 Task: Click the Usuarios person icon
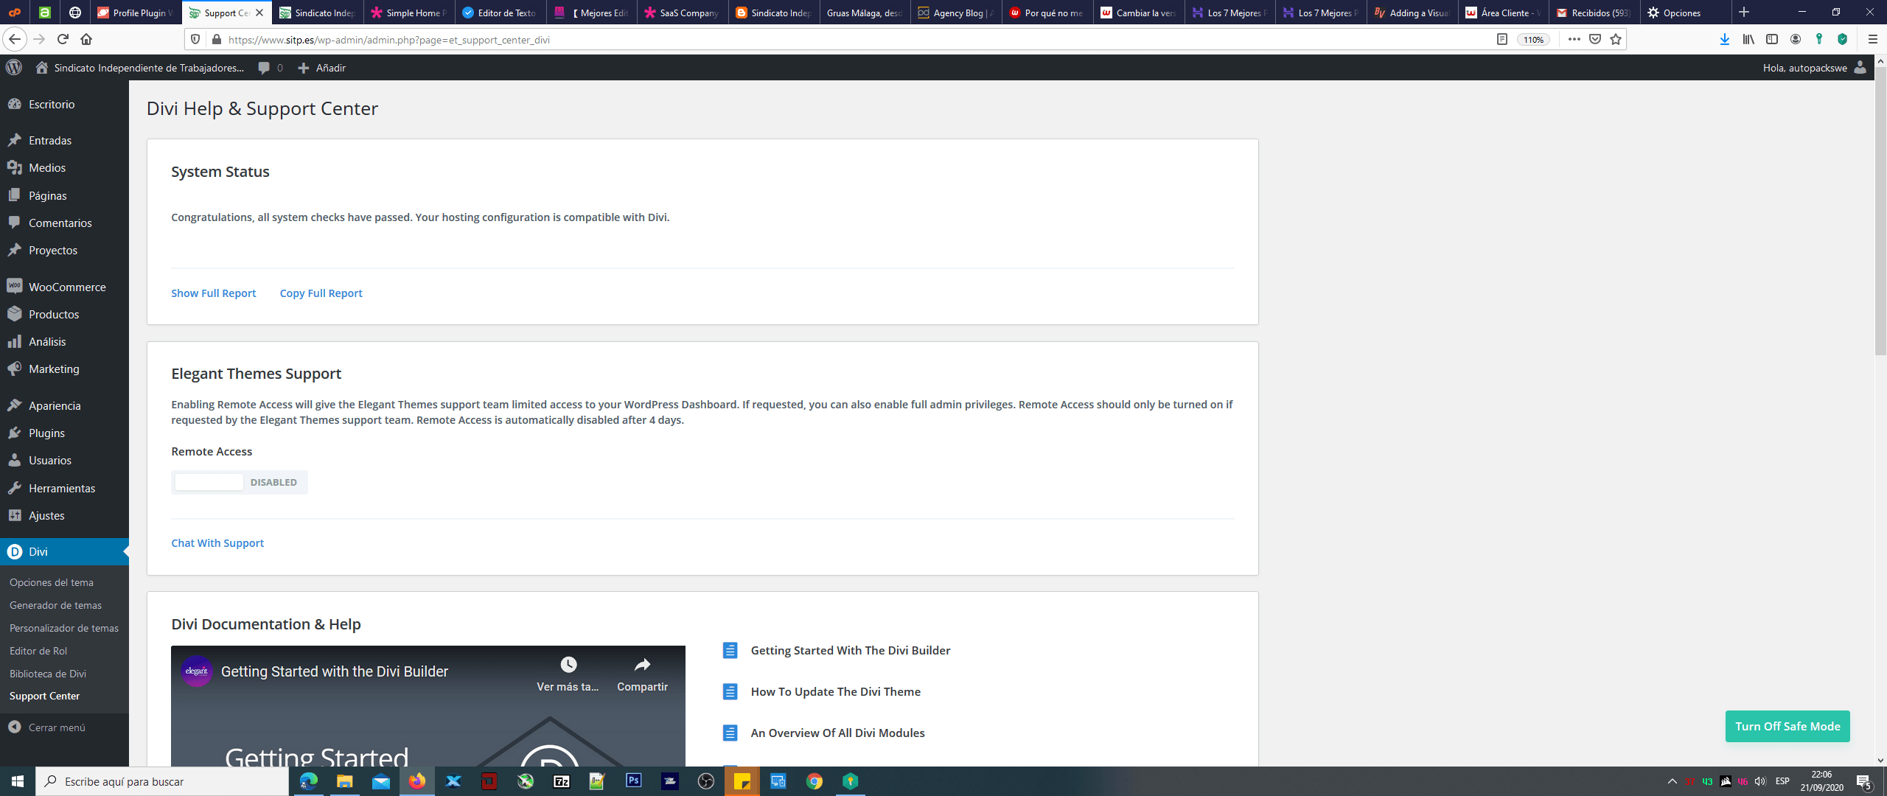[15, 460]
